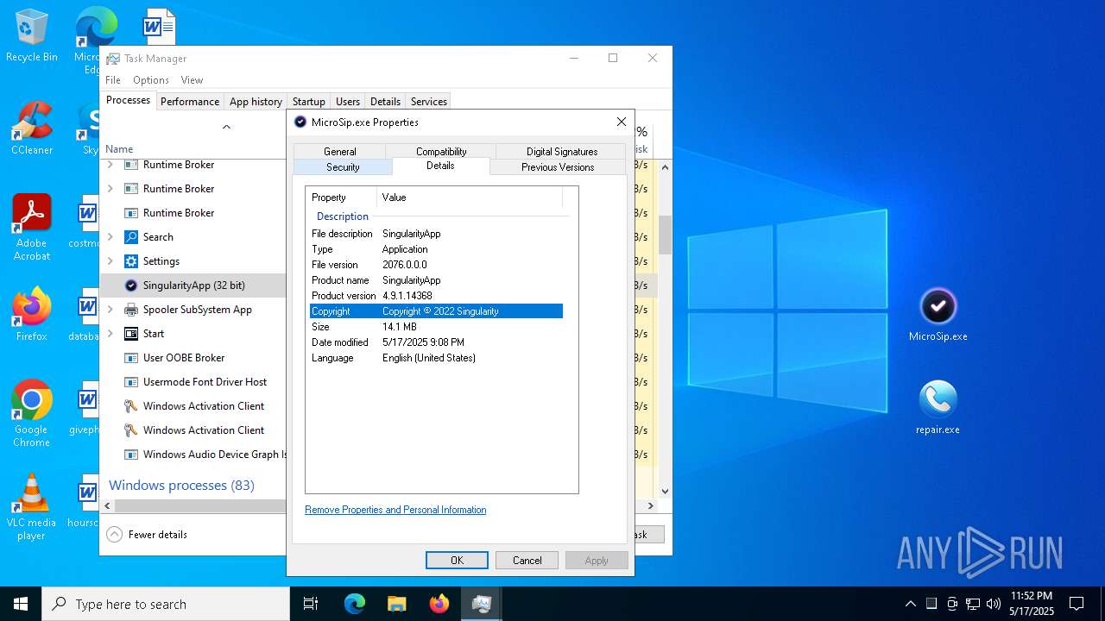The height and width of the screenshot is (621, 1105).
Task: Click the Settings process gear icon
Action: click(131, 261)
